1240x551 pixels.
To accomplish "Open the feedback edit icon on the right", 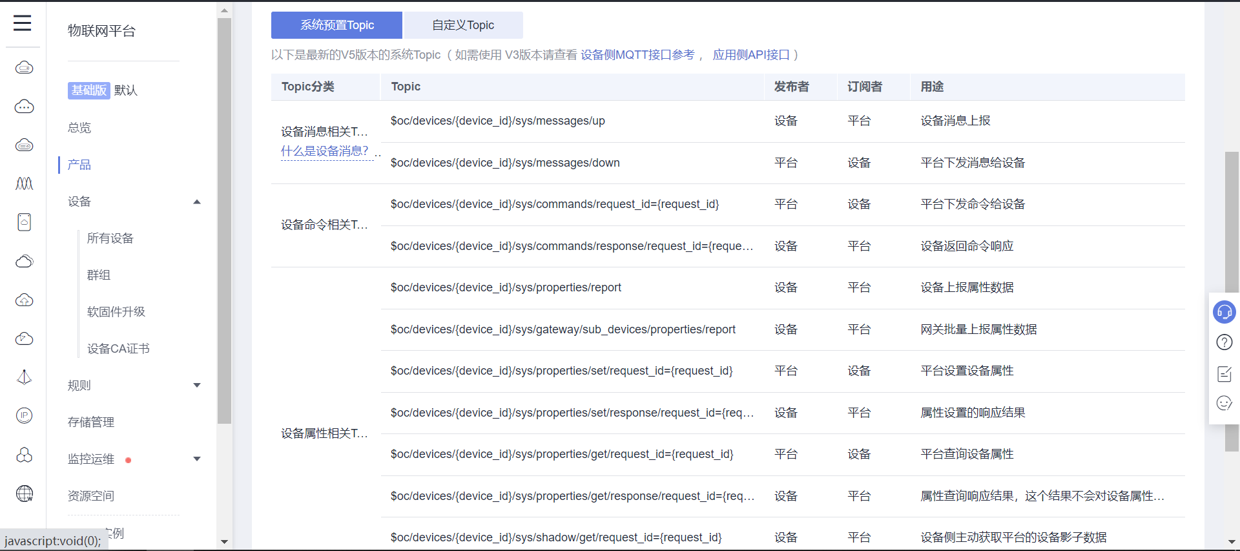I will (1224, 373).
